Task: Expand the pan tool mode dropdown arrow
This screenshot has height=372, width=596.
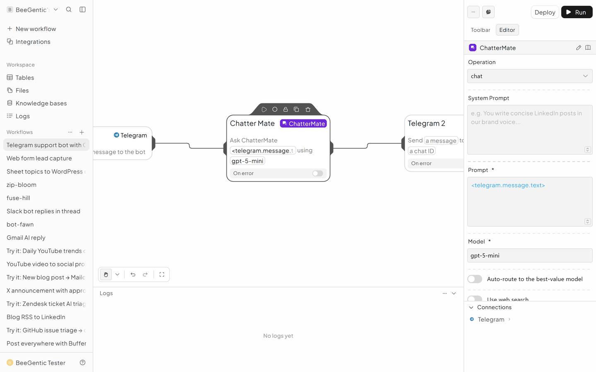Action: point(118,274)
